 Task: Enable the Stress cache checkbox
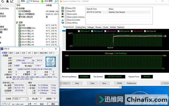coord(66,14)
